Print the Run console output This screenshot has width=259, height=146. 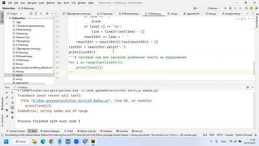click(13, 113)
